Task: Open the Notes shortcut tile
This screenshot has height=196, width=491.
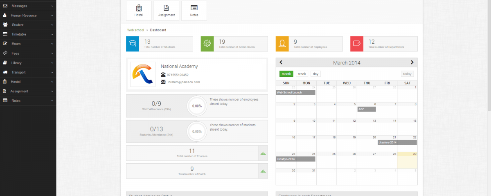Action: pyautogui.click(x=194, y=11)
